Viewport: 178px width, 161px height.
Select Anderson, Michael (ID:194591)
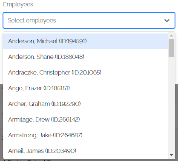(85, 41)
